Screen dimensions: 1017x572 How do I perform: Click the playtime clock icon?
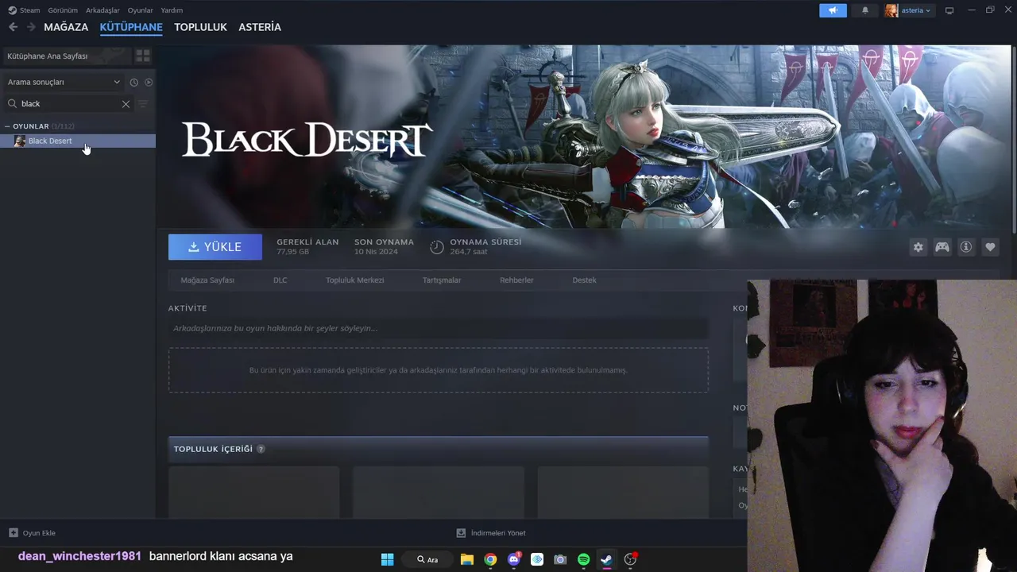(437, 247)
